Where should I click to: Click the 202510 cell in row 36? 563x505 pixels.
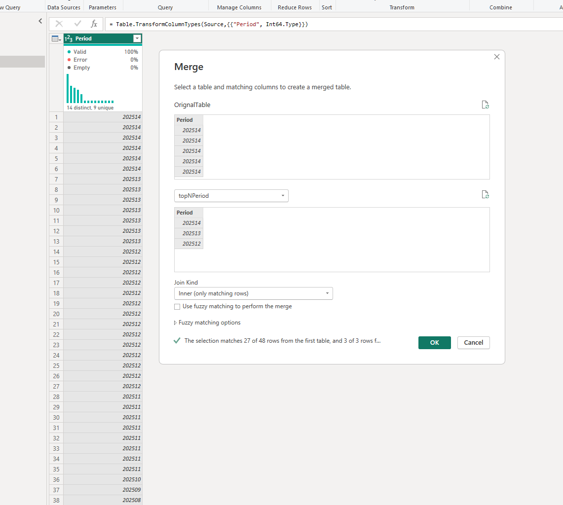[x=103, y=479]
